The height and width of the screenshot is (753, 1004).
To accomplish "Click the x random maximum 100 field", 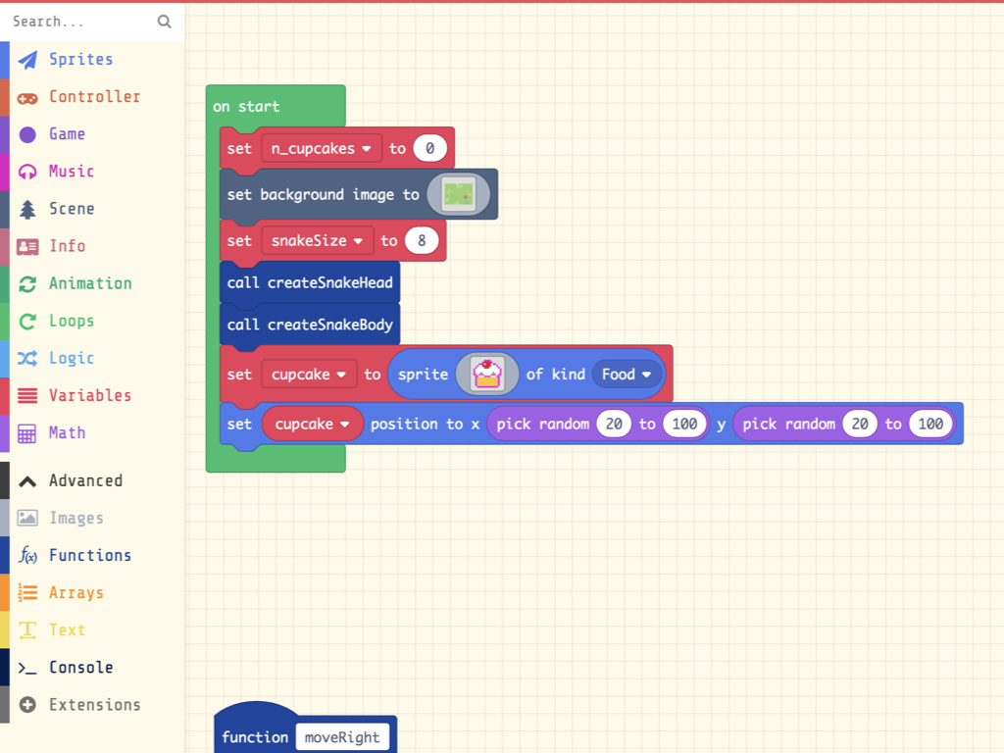I will pyautogui.click(x=684, y=424).
